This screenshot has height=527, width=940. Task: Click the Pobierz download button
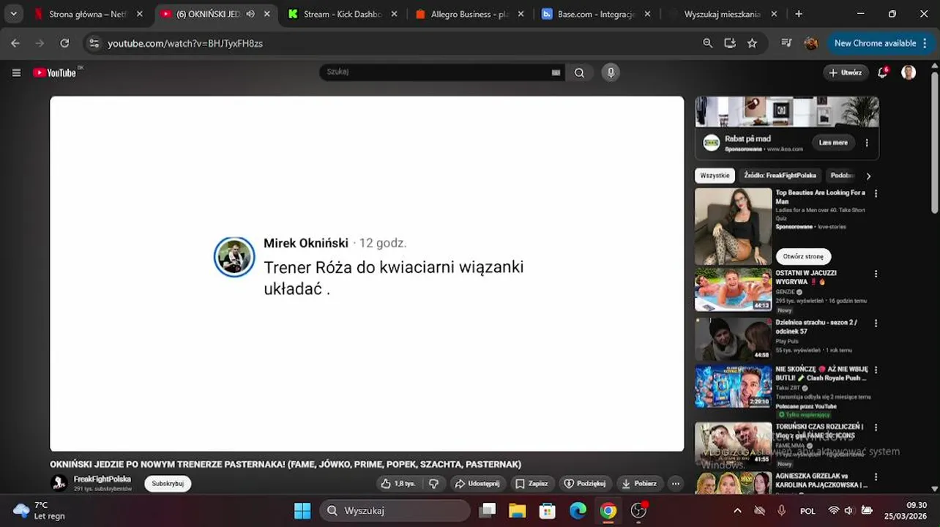tap(639, 483)
